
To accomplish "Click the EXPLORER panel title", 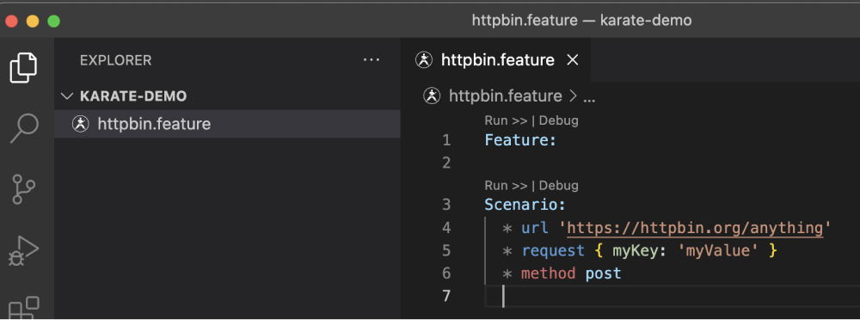I will click(116, 60).
